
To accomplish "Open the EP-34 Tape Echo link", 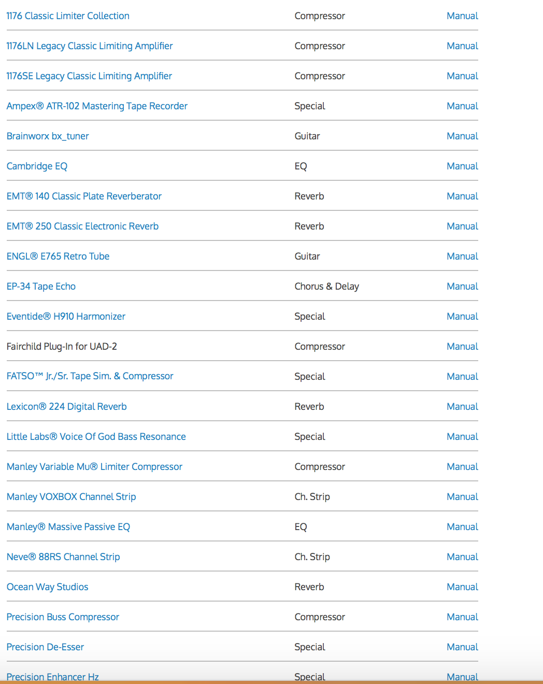I will pos(41,287).
